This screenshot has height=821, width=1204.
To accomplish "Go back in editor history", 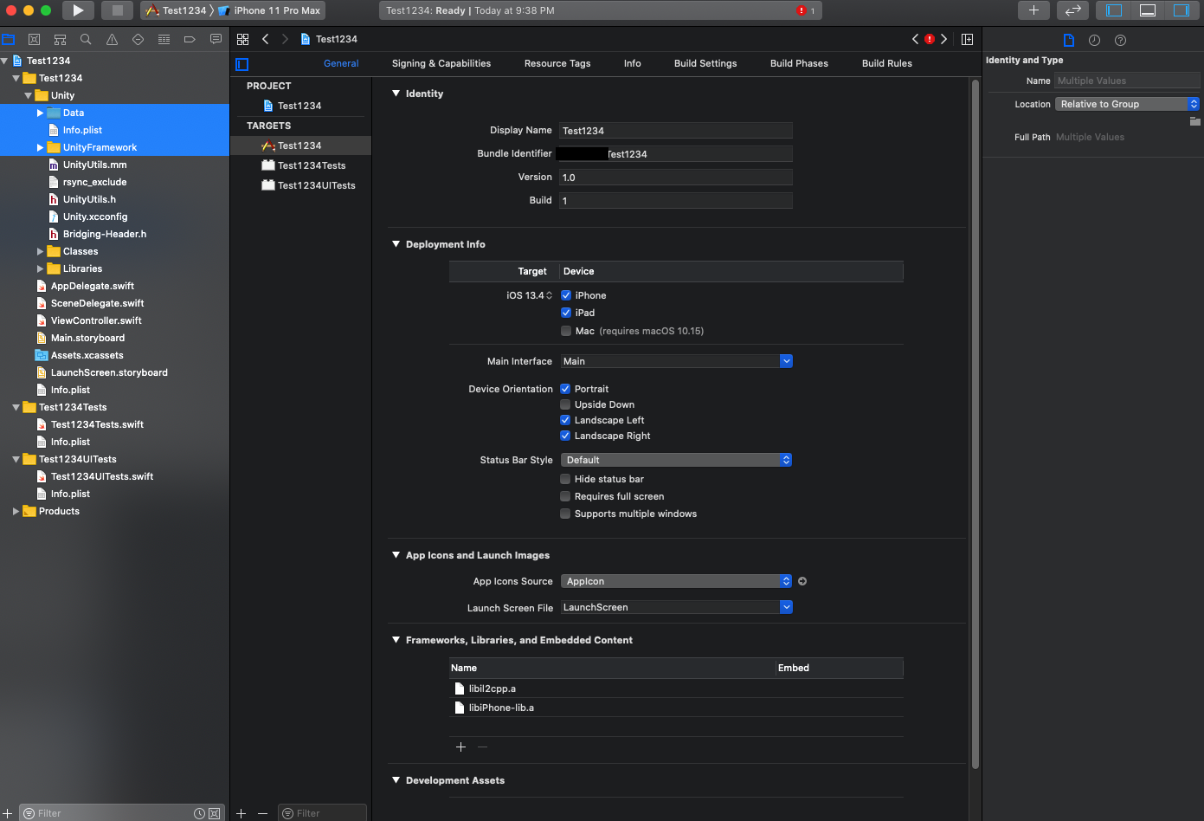I will point(266,39).
